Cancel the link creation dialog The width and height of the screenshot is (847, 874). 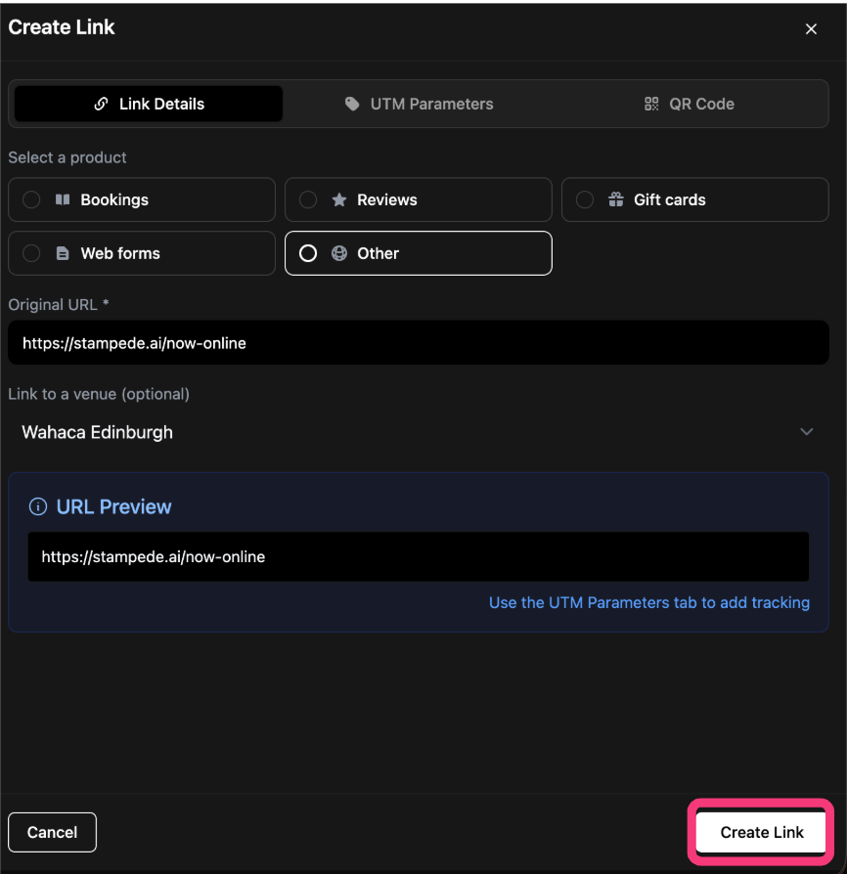click(x=52, y=832)
